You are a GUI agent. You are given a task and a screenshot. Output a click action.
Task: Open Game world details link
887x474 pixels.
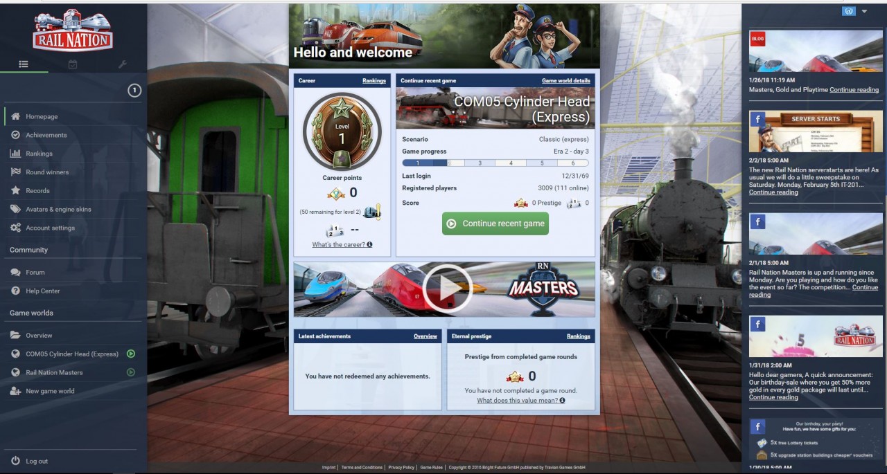(x=566, y=81)
